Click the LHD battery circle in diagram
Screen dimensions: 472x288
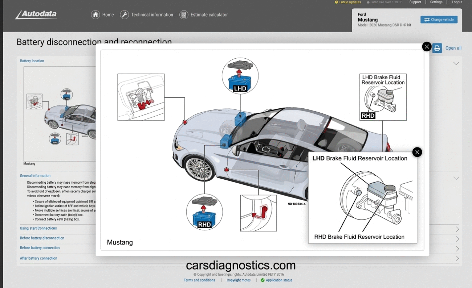coord(240,76)
